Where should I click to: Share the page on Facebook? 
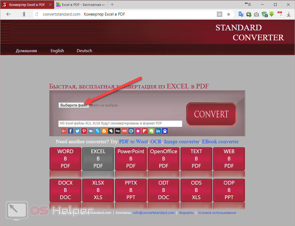(71, 131)
